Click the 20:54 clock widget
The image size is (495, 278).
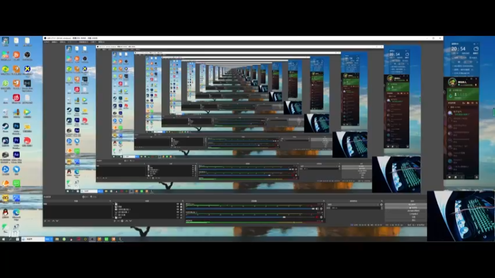[458, 49]
